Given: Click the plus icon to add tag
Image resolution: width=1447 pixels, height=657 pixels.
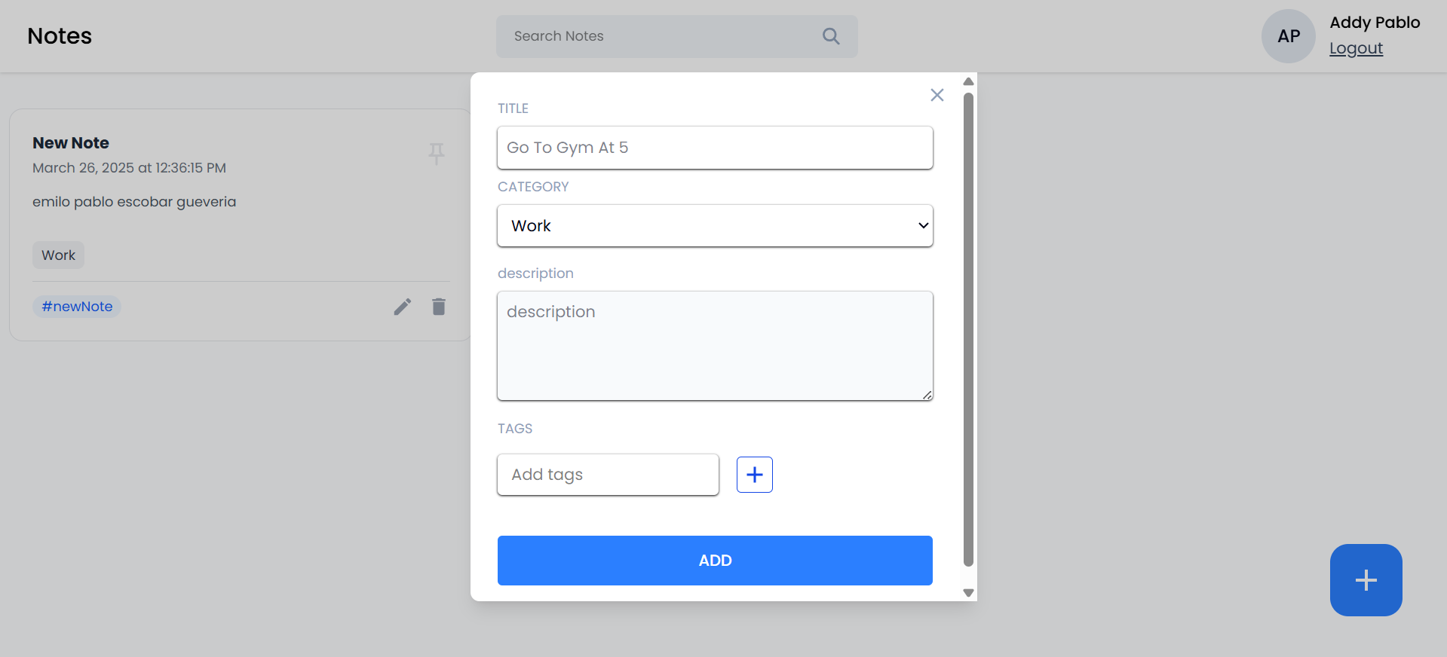Looking at the screenshot, I should pos(755,475).
